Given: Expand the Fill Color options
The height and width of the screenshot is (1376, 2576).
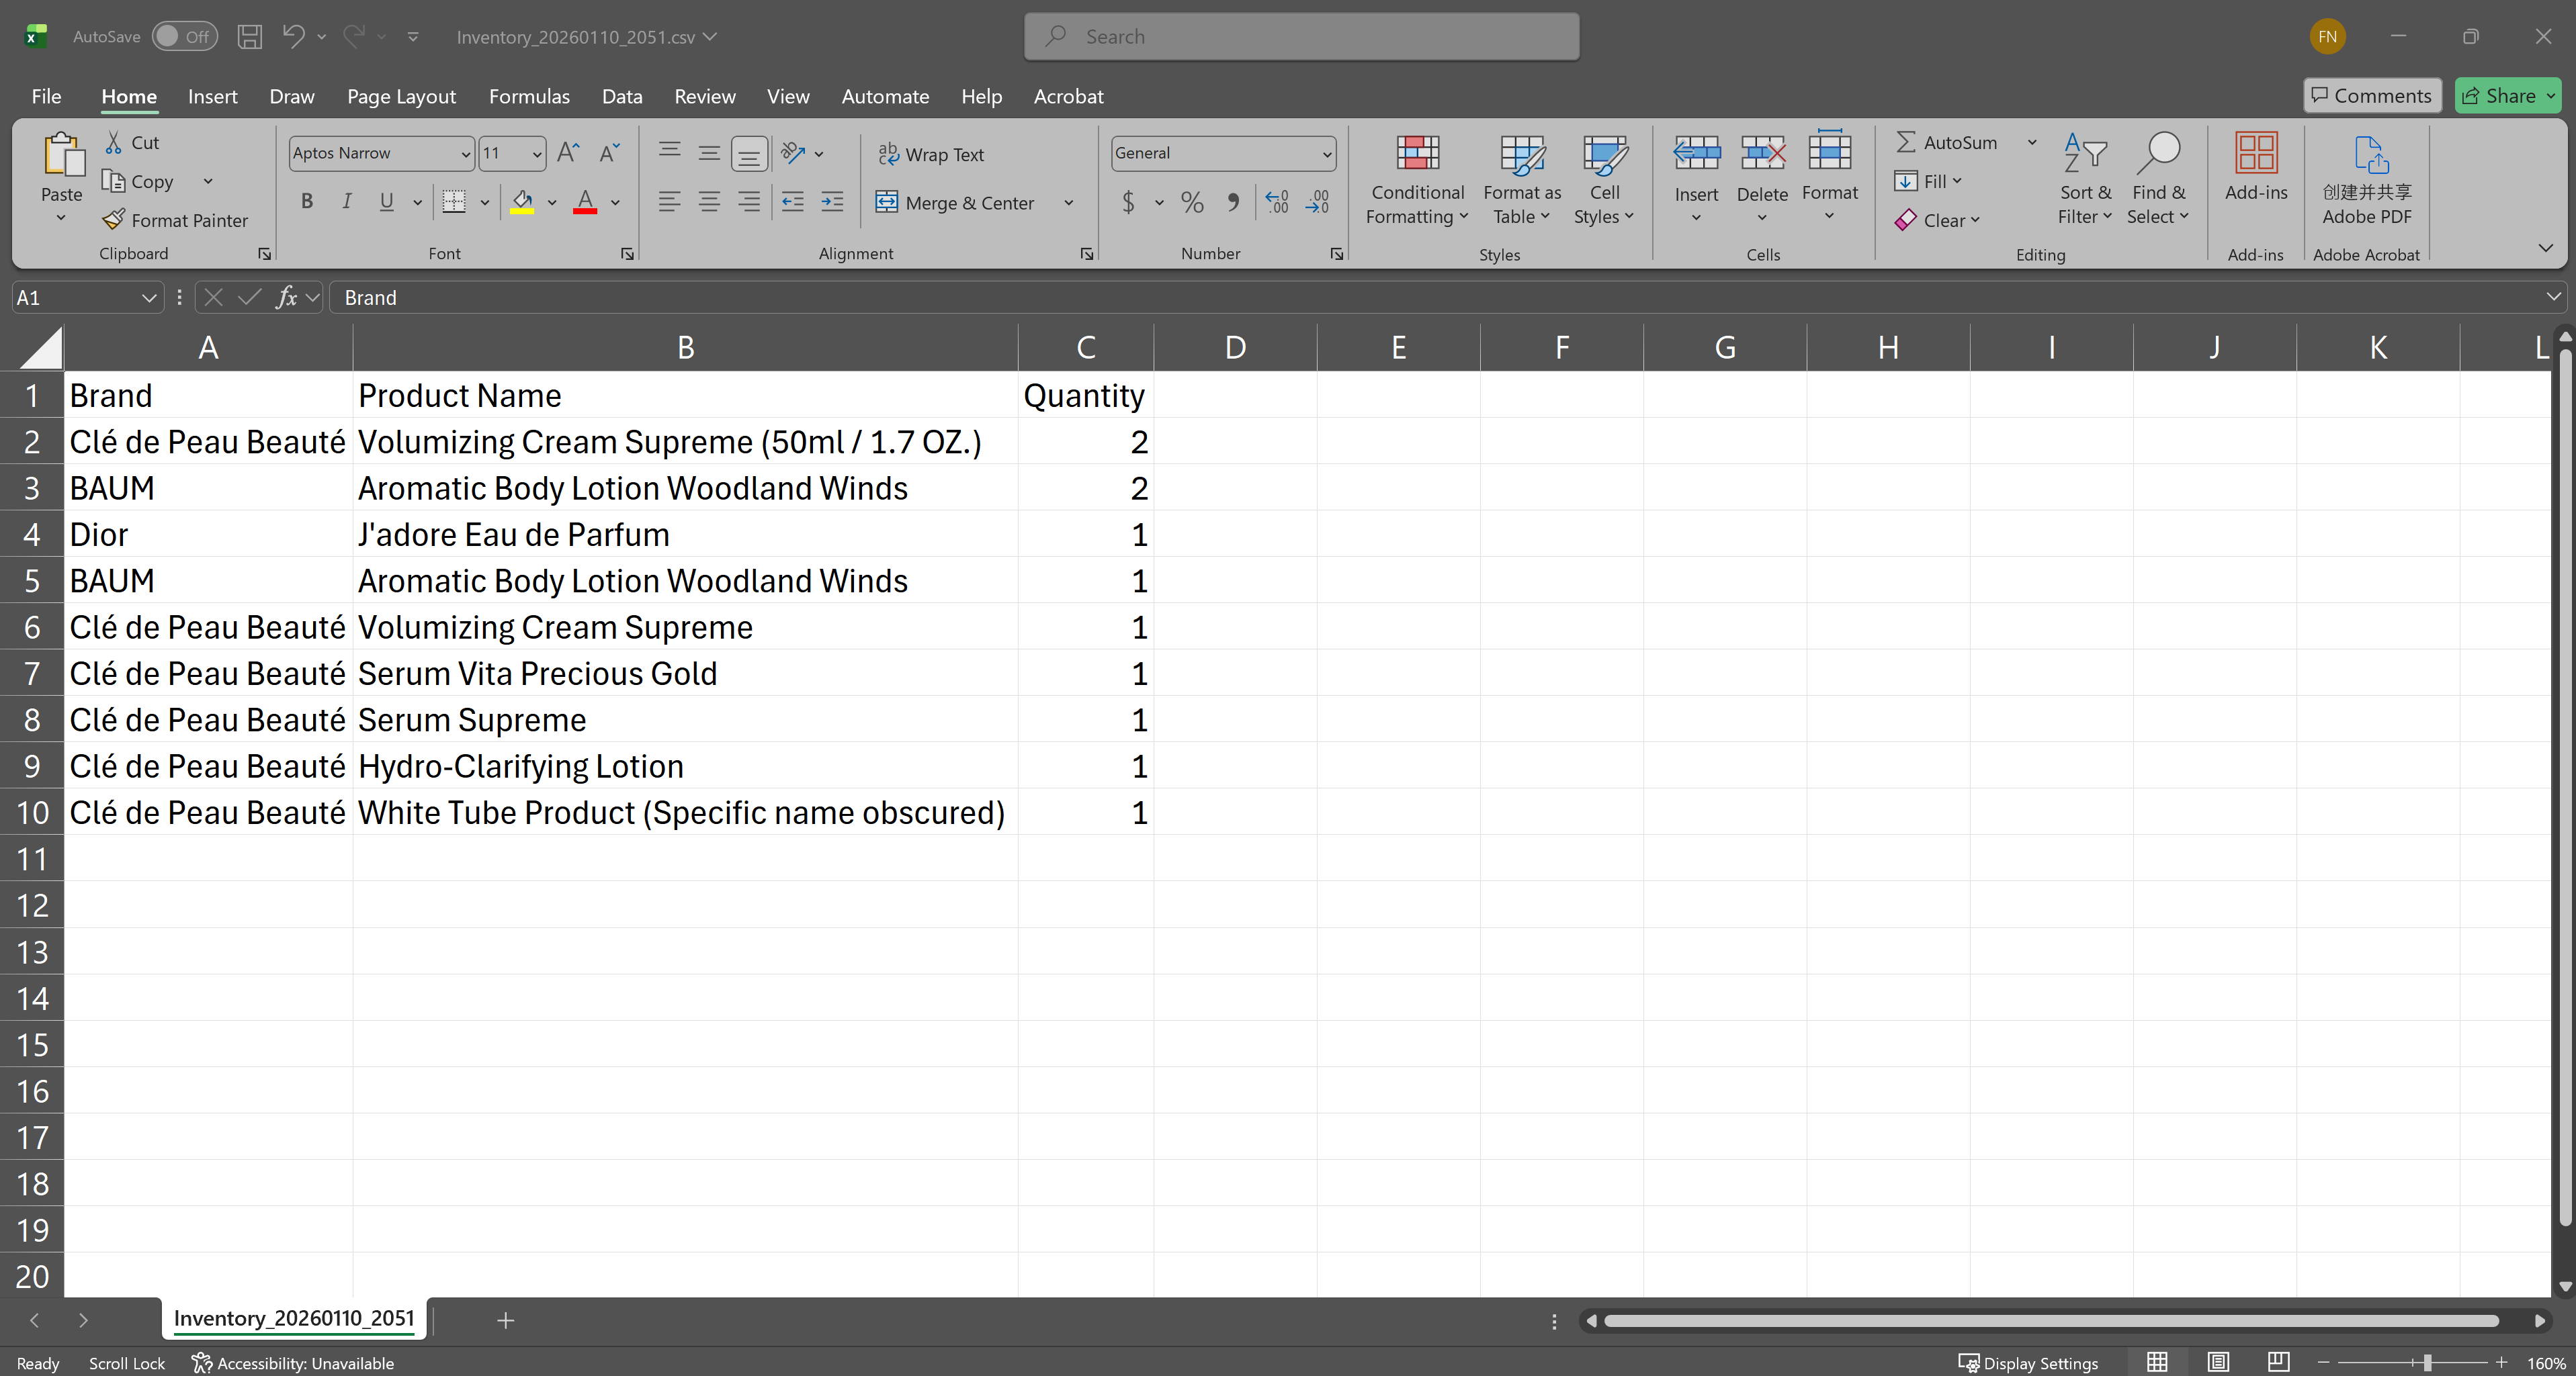Looking at the screenshot, I should point(552,202).
